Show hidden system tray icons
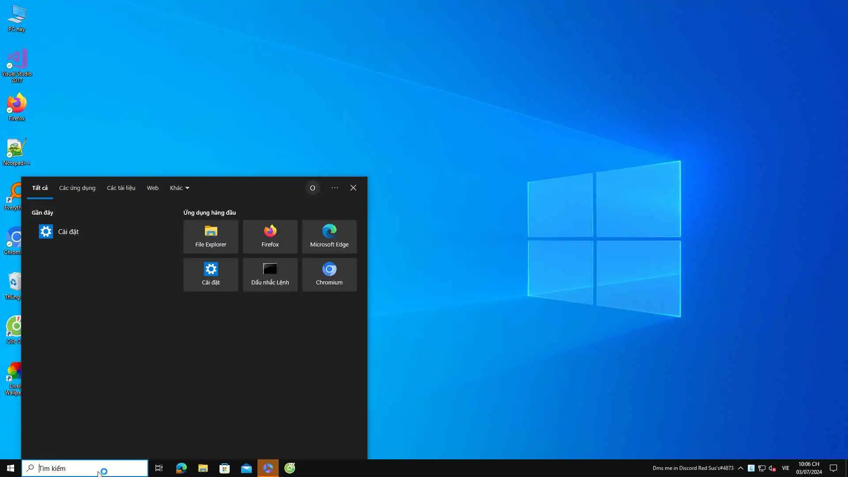Viewport: 848px width, 477px height. (741, 468)
